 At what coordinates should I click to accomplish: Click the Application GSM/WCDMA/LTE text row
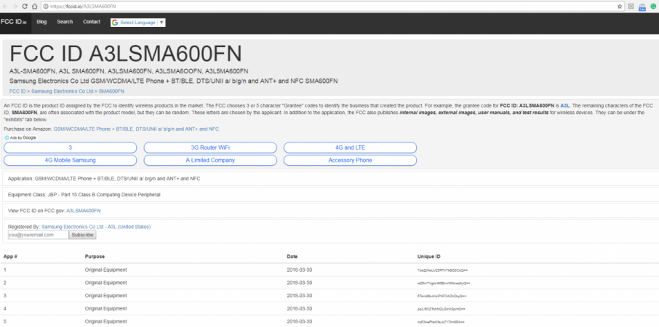330,179
